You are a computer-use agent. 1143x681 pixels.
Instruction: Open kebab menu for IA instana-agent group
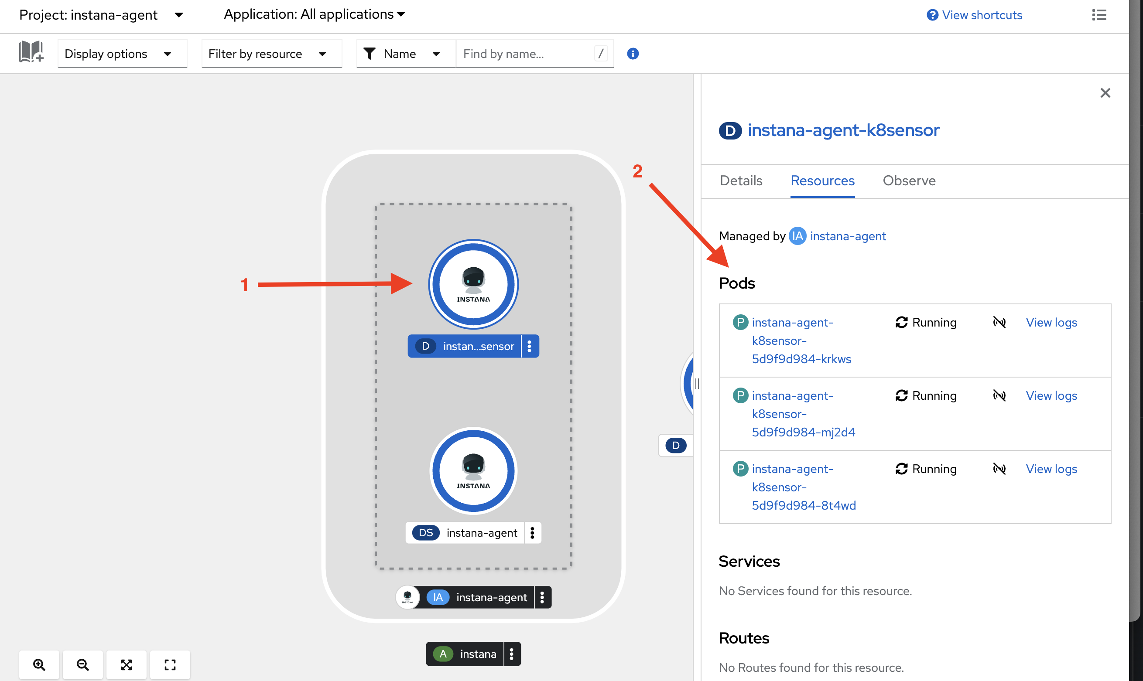pyautogui.click(x=543, y=597)
